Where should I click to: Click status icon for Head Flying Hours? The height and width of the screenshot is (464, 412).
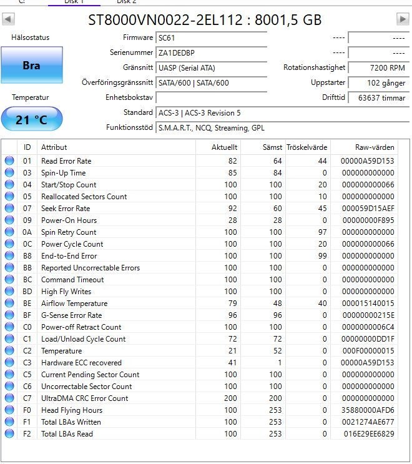(x=9, y=410)
